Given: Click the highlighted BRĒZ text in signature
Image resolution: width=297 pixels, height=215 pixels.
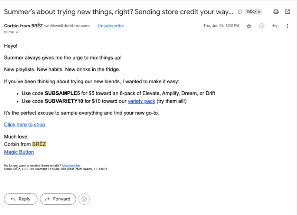Looking at the screenshot, I should coord(39,144).
